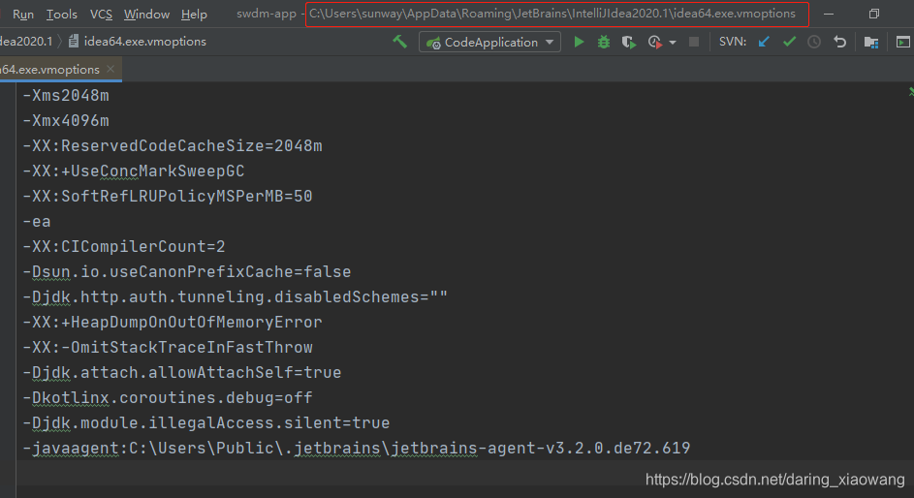Click the +HeapDumpOnOutOfMemoryError line

[173, 322]
